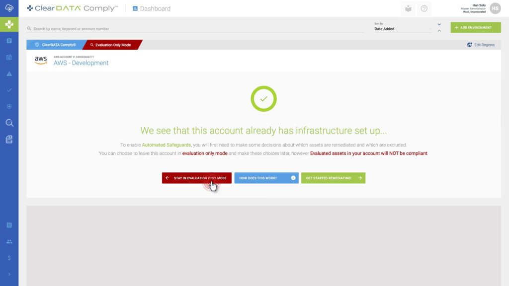
Task: Expand the sidebar with bottom chevron
Action: (x=9, y=274)
